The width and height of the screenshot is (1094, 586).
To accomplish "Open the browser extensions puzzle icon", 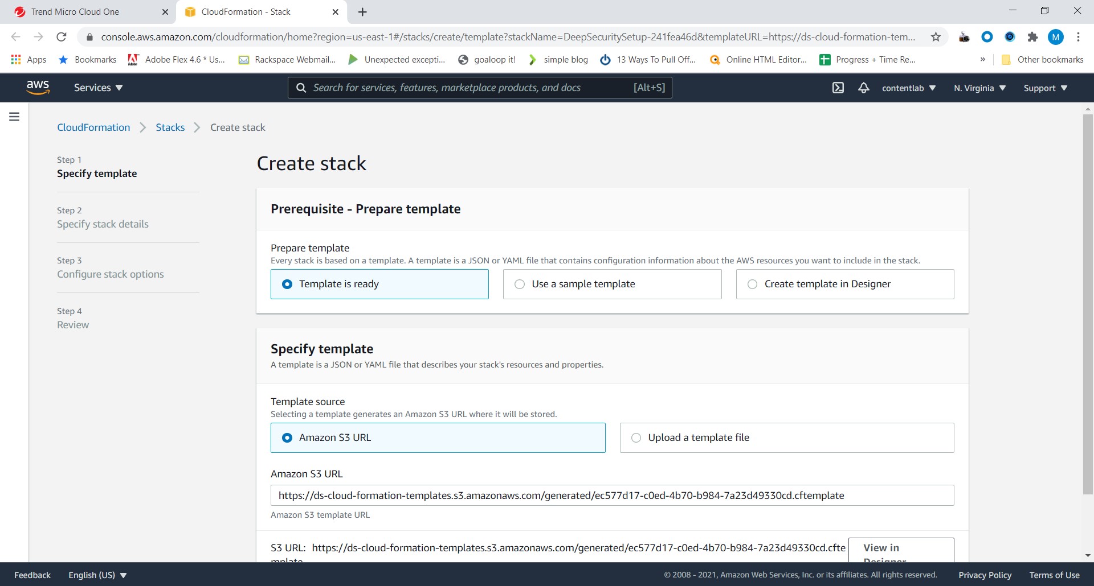I will click(x=1032, y=37).
